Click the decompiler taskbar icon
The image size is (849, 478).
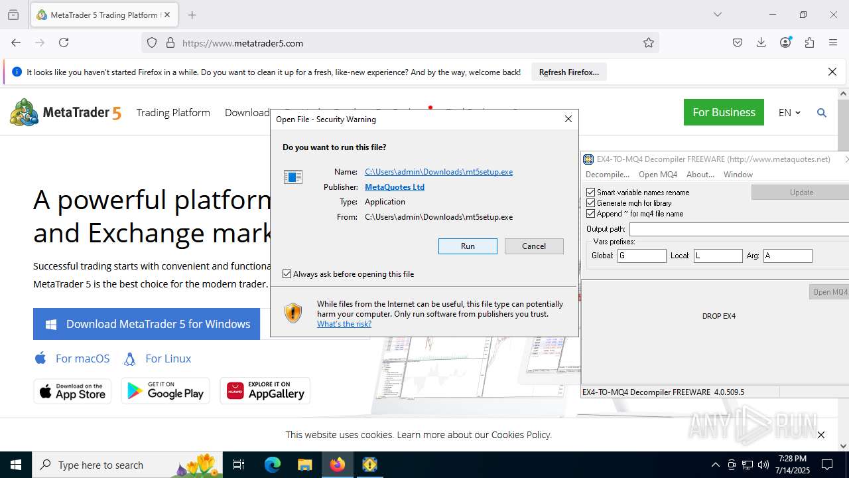369,465
